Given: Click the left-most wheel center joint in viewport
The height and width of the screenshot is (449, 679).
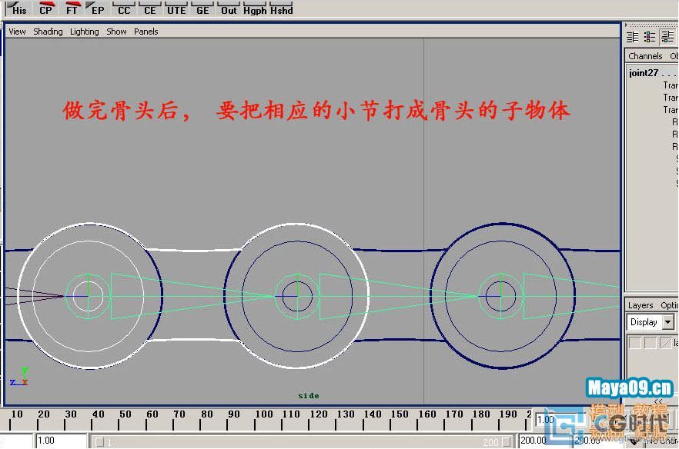Looking at the screenshot, I should (x=89, y=296).
